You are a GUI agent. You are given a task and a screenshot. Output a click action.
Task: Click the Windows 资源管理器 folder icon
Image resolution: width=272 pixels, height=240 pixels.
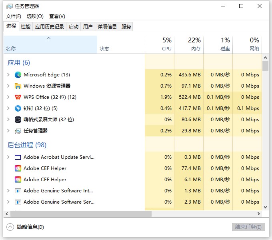tap(18, 86)
